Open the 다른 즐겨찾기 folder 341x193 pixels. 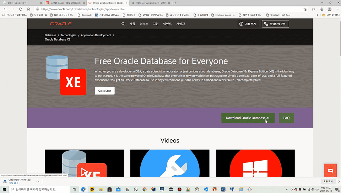click(x=331, y=15)
